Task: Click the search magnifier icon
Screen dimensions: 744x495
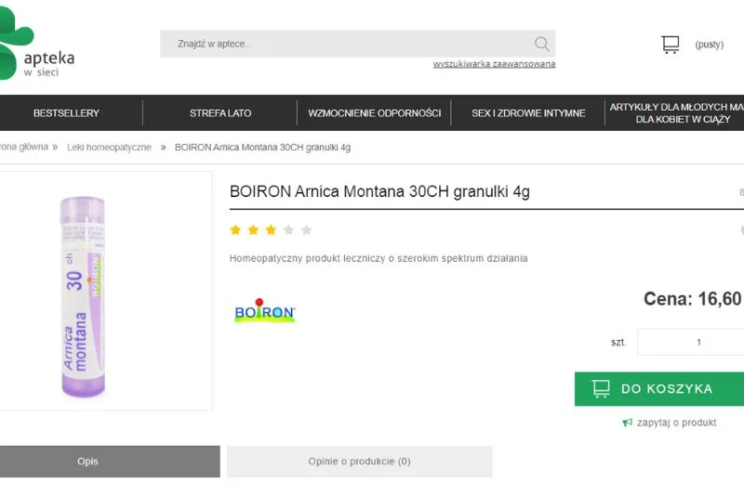Action: pyautogui.click(x=541, y=44)
